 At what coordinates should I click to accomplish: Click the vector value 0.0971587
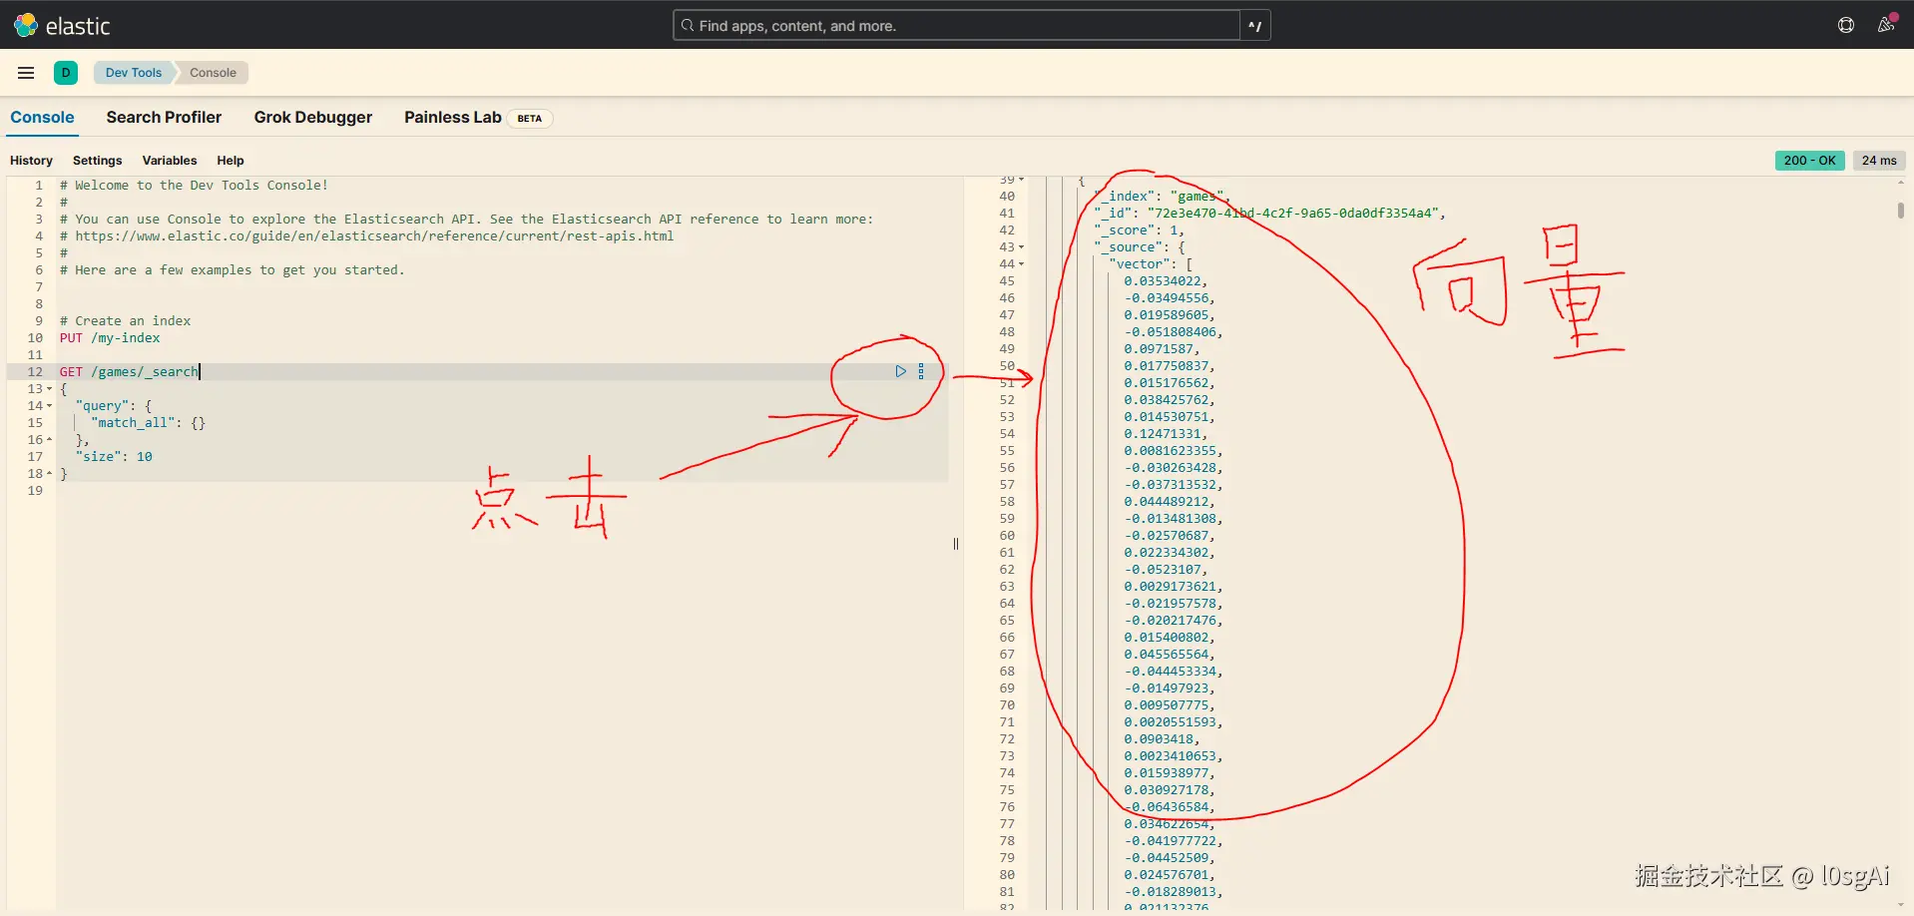1162,349
